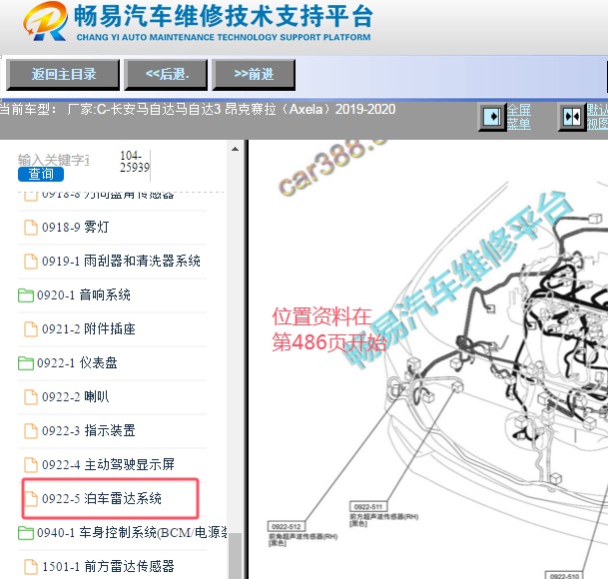Click the page icon beside 0922-2 喇叭
This screenshot has height=579, width=608.
click(x=31, y=397)
